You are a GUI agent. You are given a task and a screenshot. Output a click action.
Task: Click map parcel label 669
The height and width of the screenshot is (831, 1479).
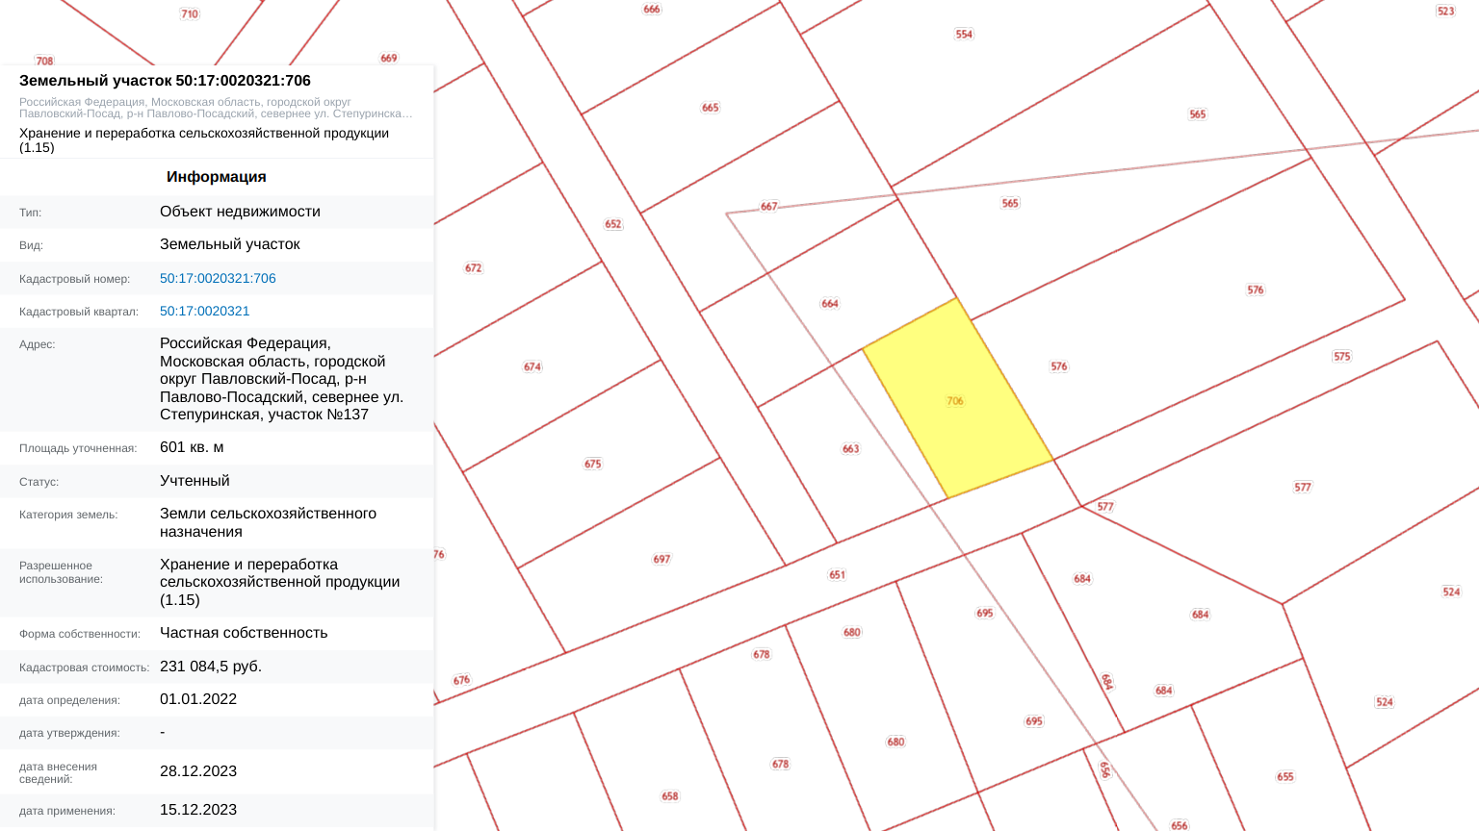point(389,59)
